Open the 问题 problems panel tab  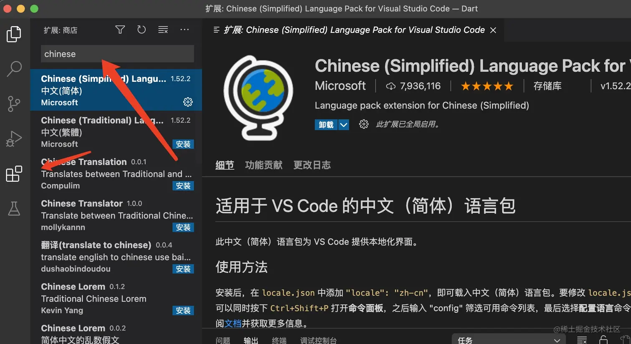tap(223, 340)
